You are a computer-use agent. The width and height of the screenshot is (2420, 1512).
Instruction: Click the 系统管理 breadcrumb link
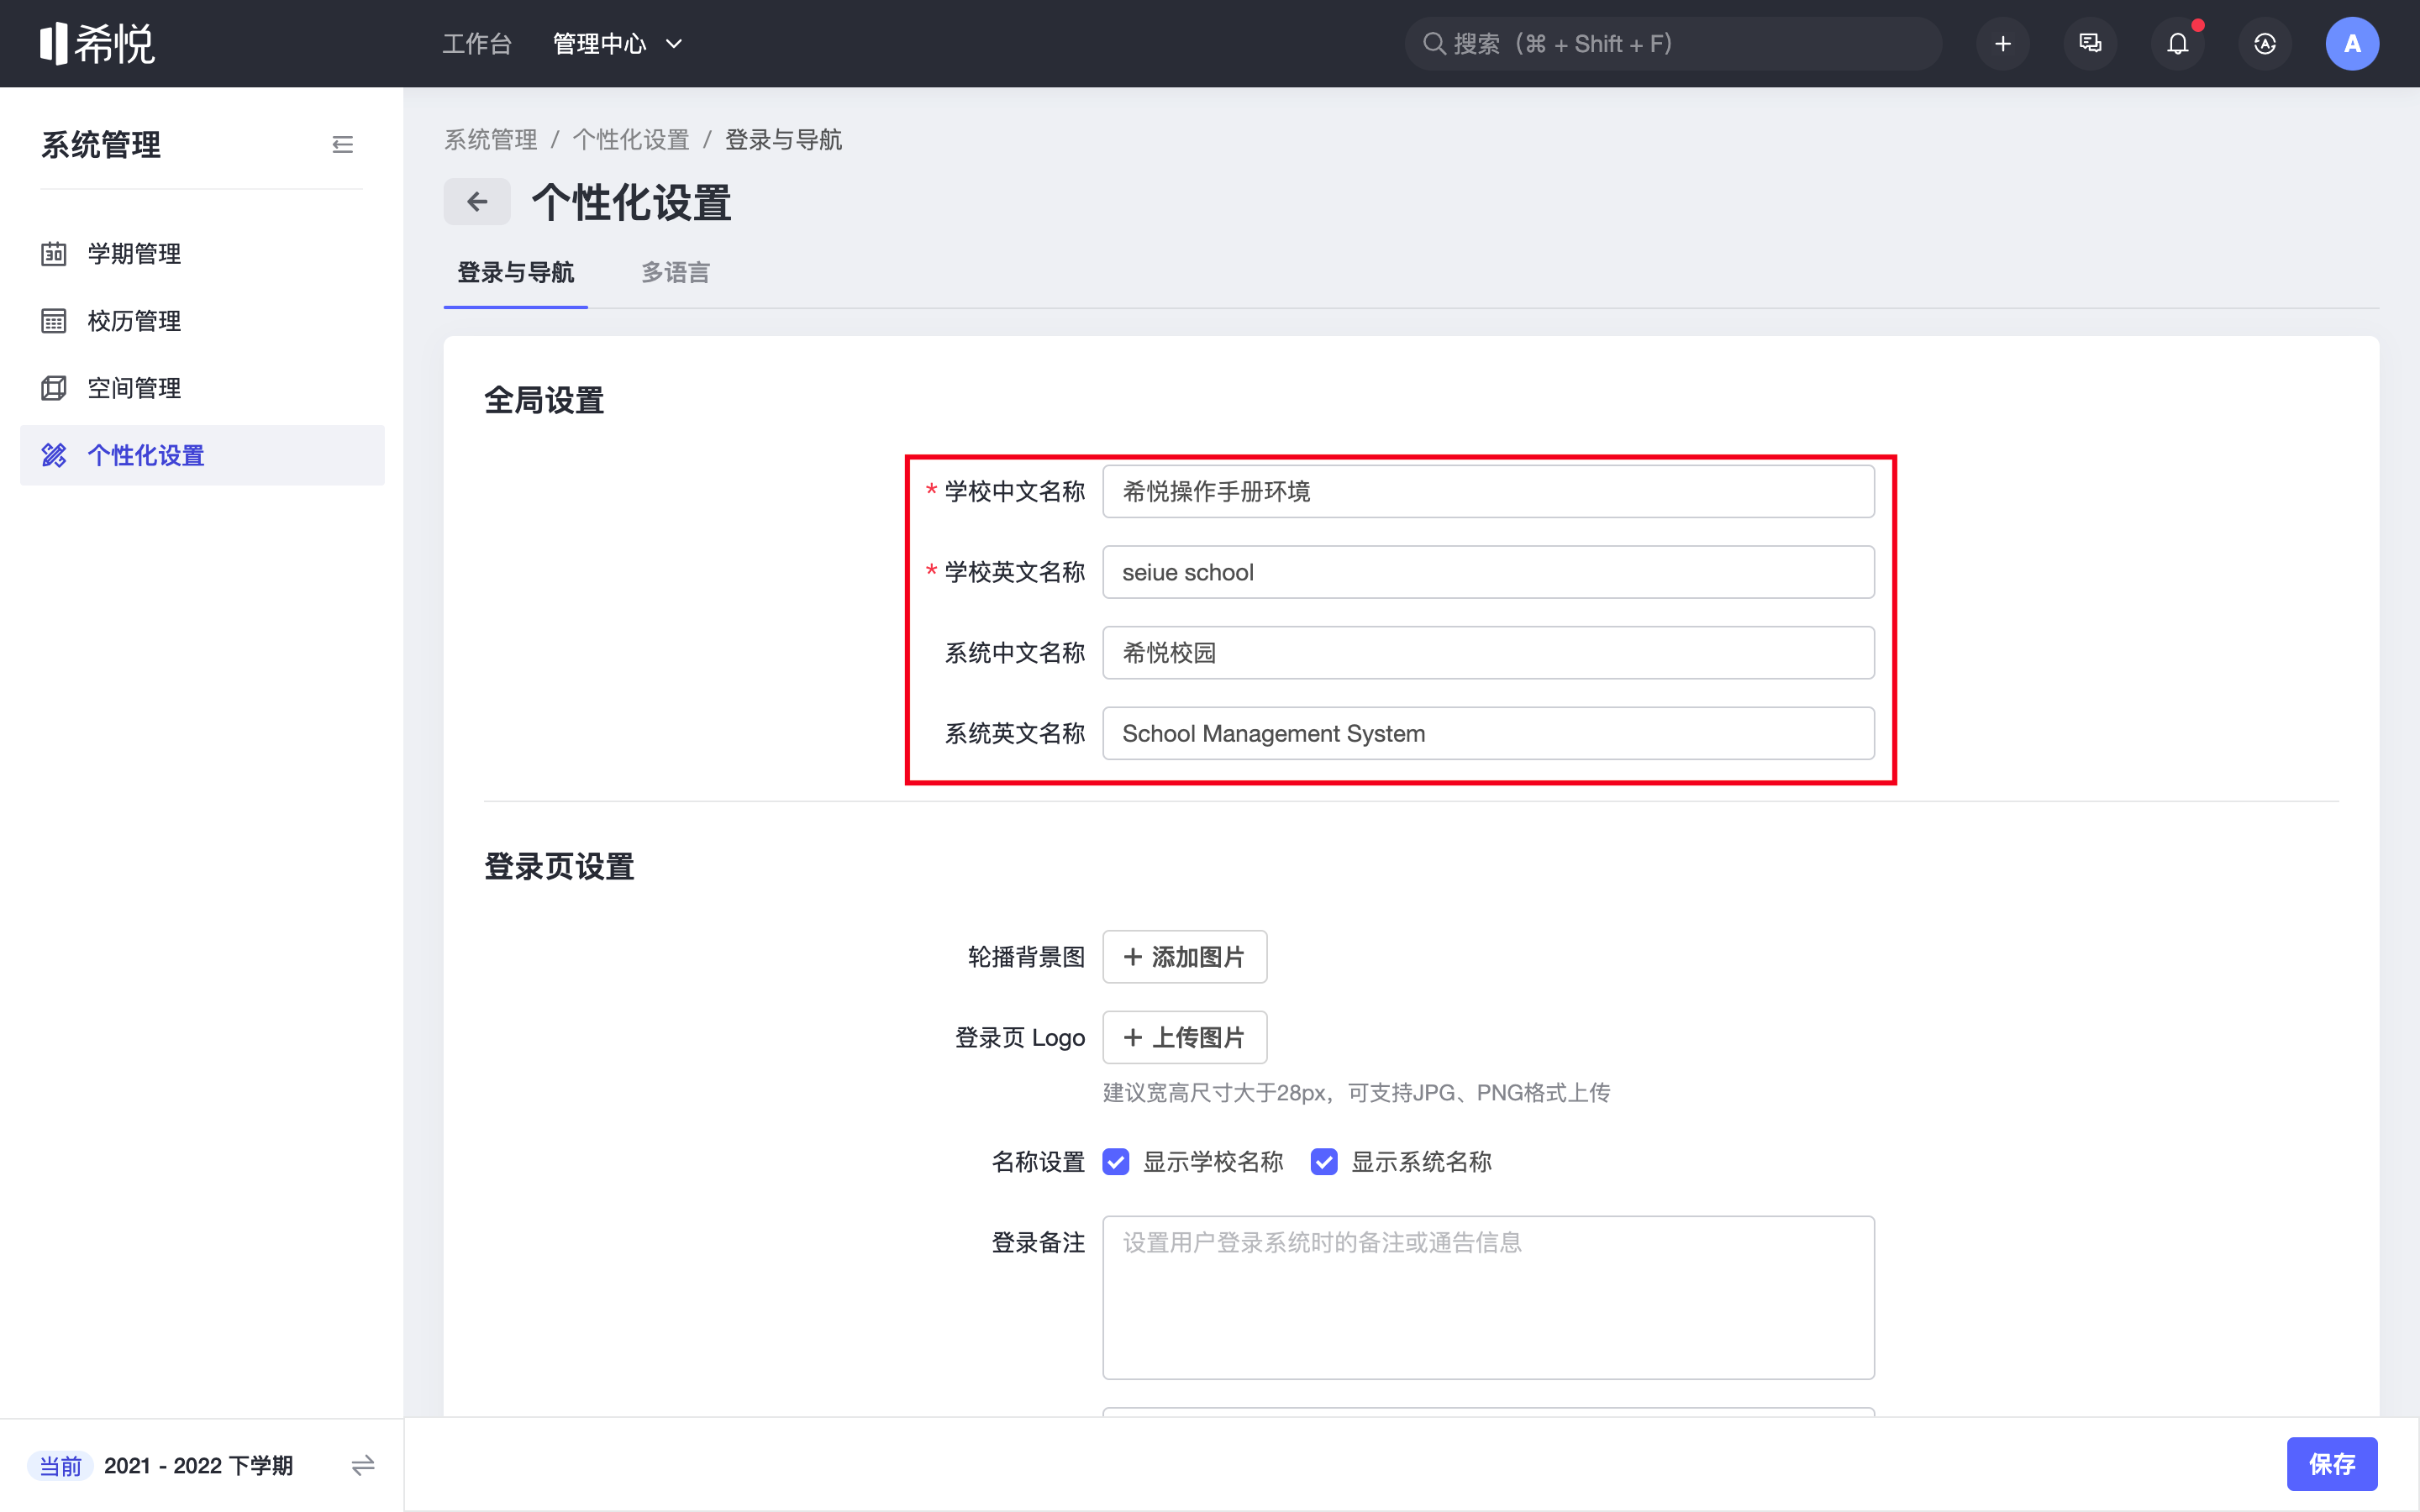pyautogui.click(x=491, y=140)
